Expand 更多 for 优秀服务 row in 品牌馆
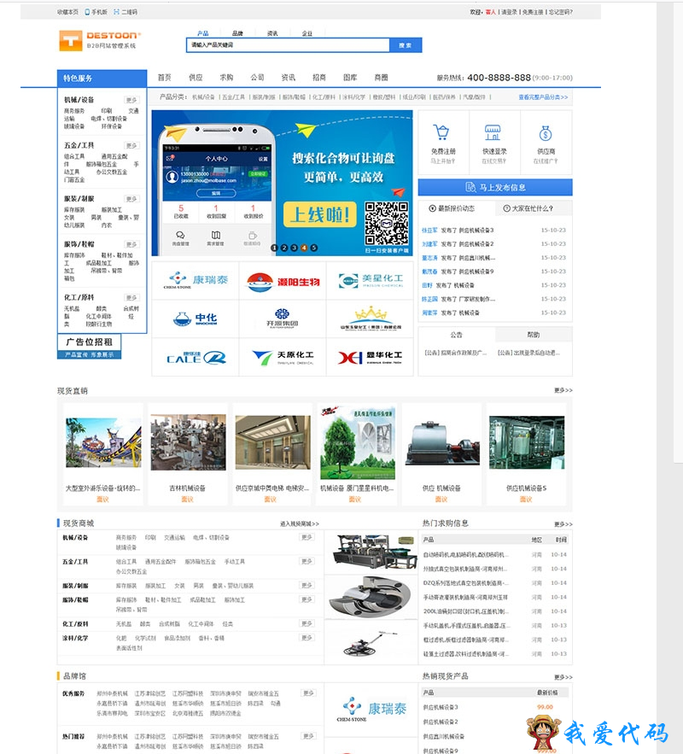683x754 pixels. click(308, 693)
